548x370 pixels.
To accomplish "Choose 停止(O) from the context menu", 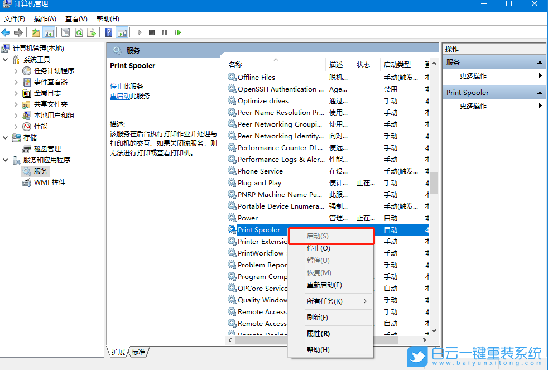I will (x=319, y=248).
